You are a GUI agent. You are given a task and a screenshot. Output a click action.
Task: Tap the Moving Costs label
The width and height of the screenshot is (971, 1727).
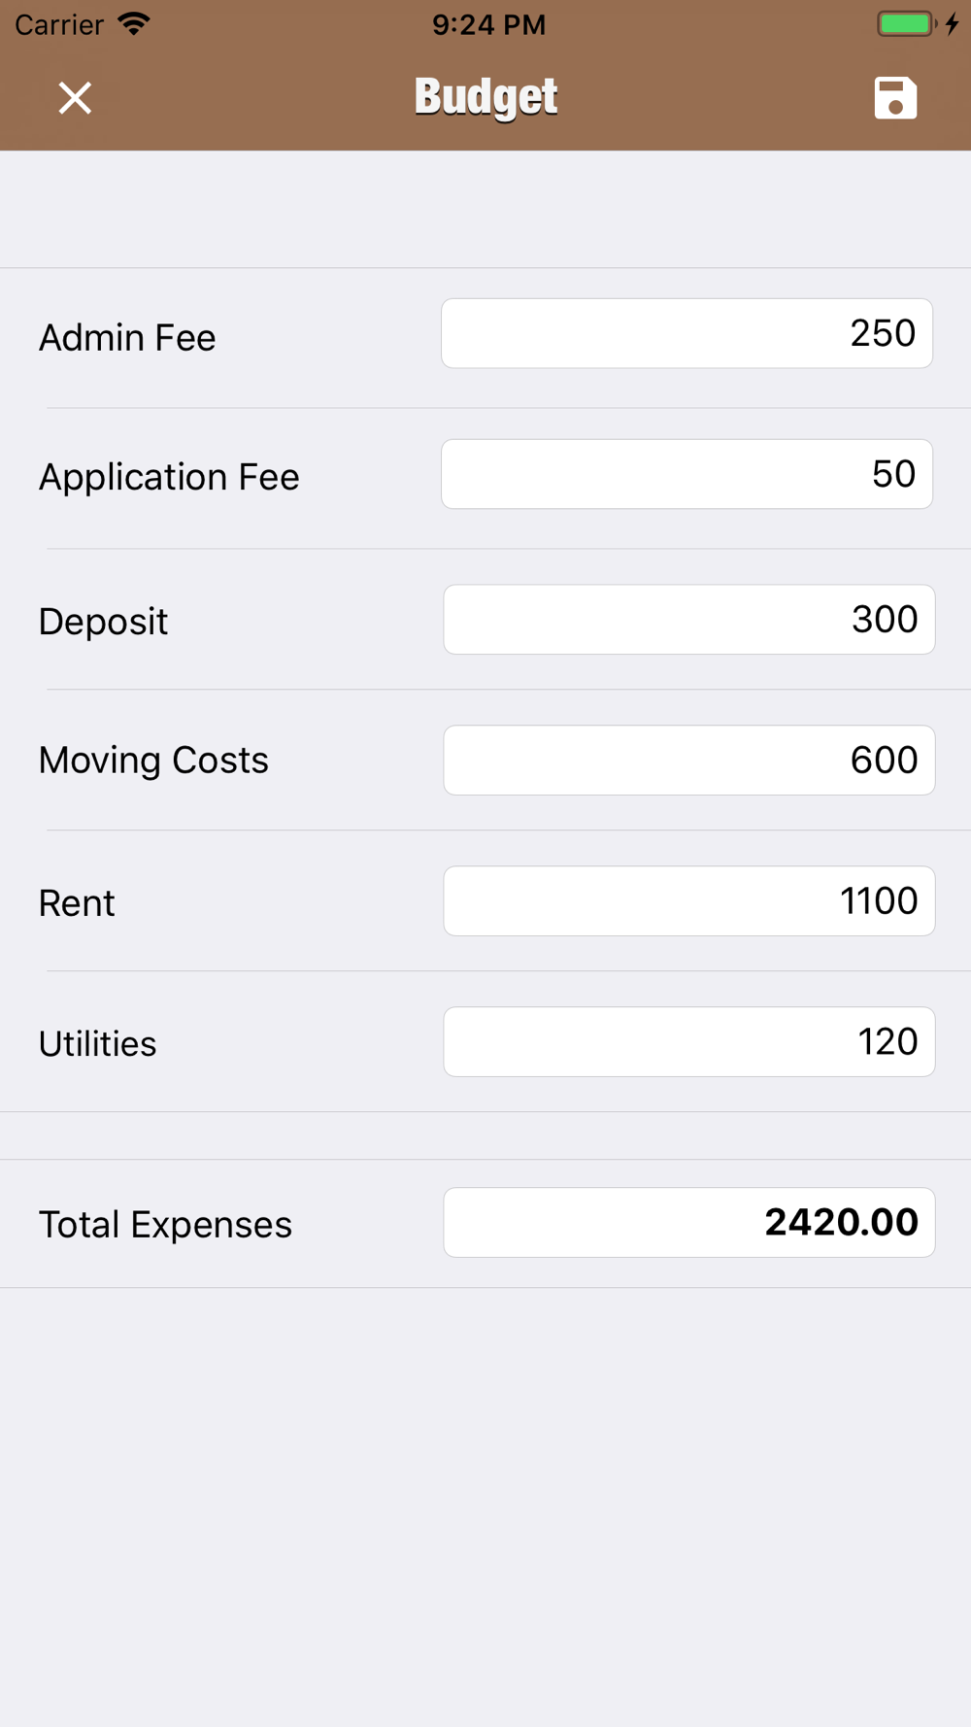(x=153, y=761)
